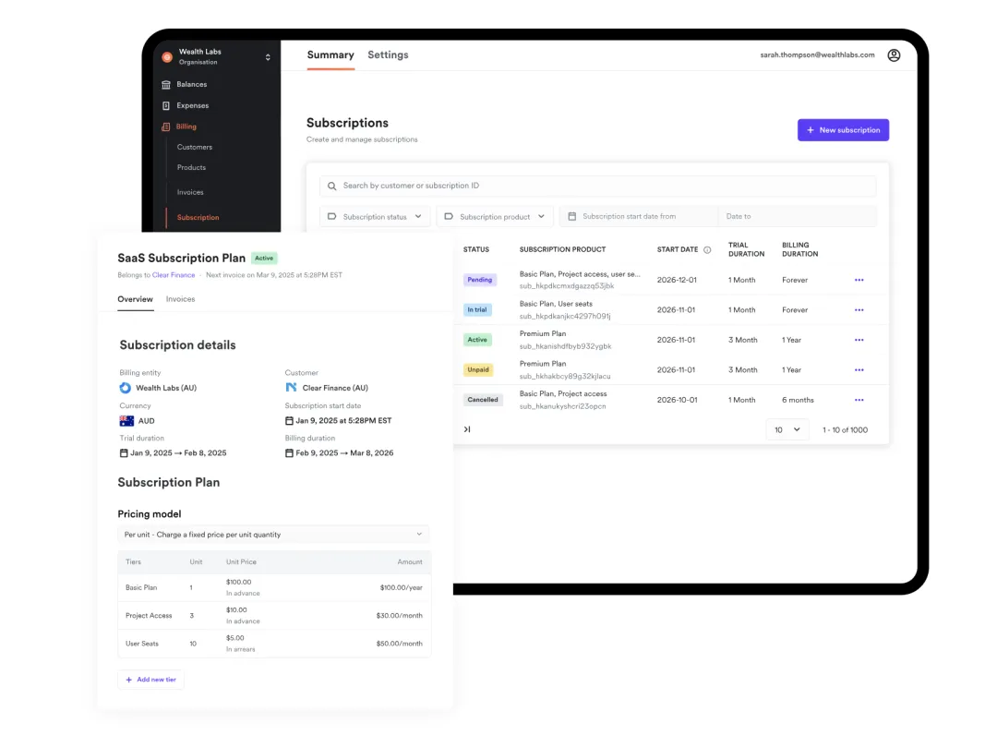997x735 pixels.
Task: Go to Invoices in the sidebar
Action: pos(190,192)
